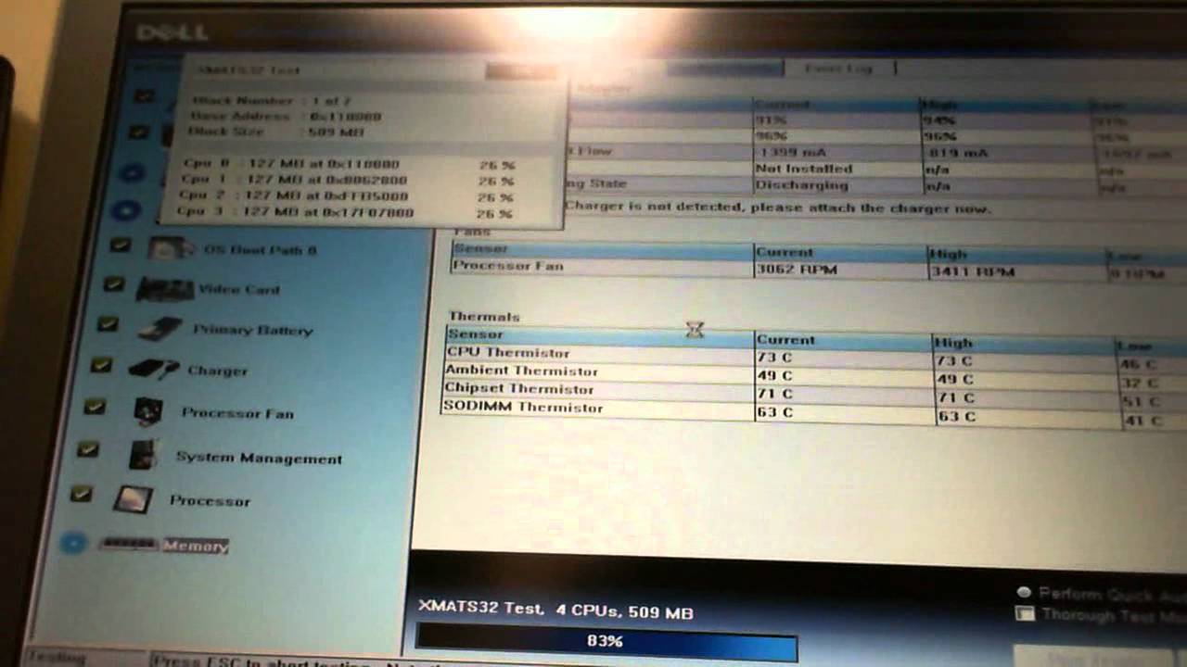Uncheck the Processor checkbox
The width and height of the screenshot is (1187, 667).
tap(82, 494)
